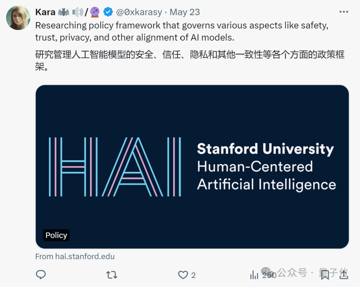Open Kara's profile avatar picture
Screen dimensions: 360x287
[18, 18]
